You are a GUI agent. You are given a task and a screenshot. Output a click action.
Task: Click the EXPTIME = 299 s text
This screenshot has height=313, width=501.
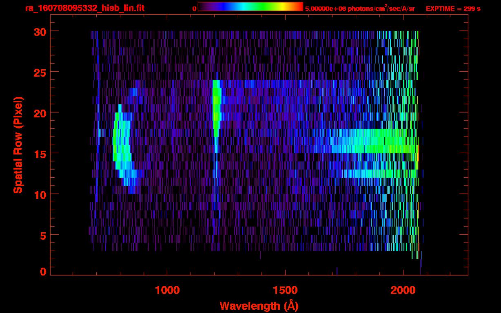453,9
